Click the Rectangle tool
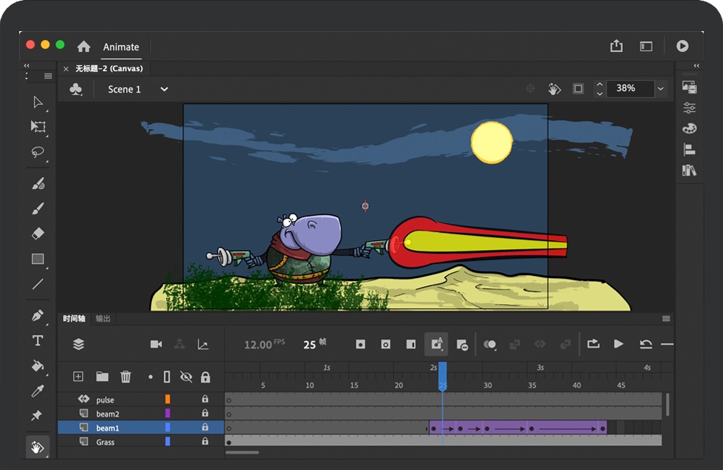The image size is (723, 470). [x=38, y=259]
